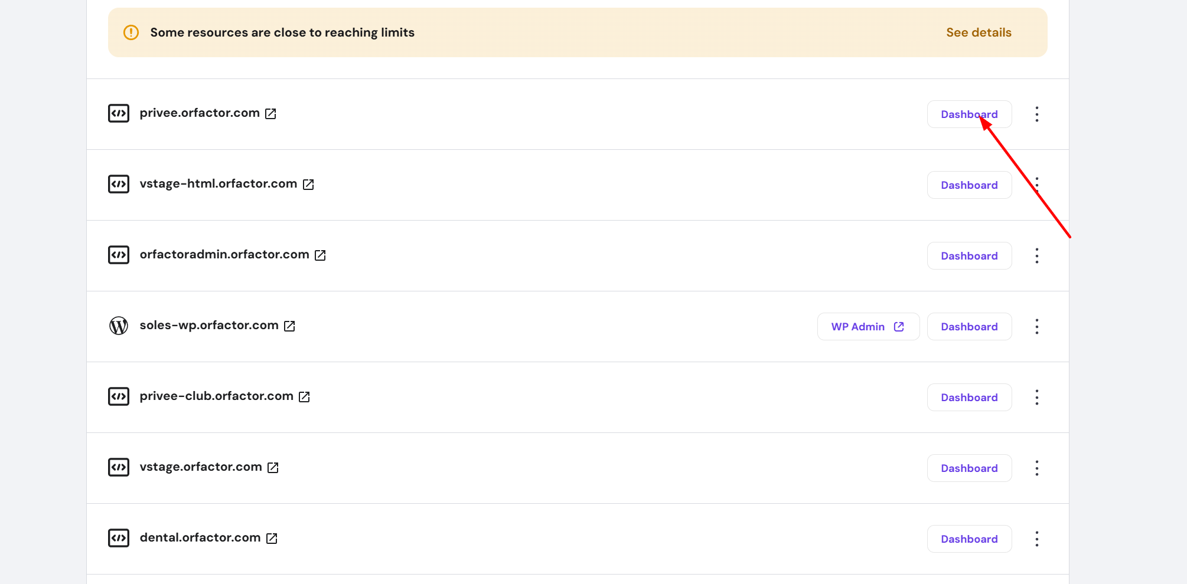Click the external link icon next to dental.orfactor.com
The width and height of the screenshot is (1187, 584).
pyautogui.click(x=271, y=538)
